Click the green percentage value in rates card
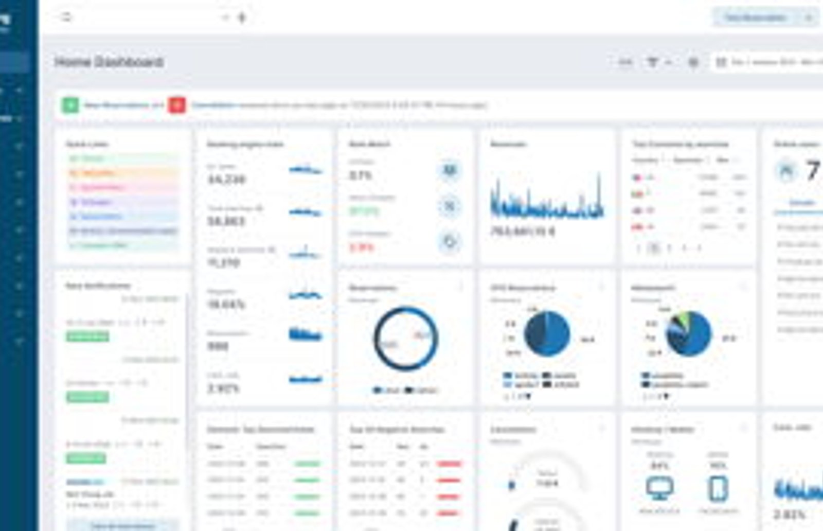The height and width of the screenshot is (531, 823). point(363,211)
